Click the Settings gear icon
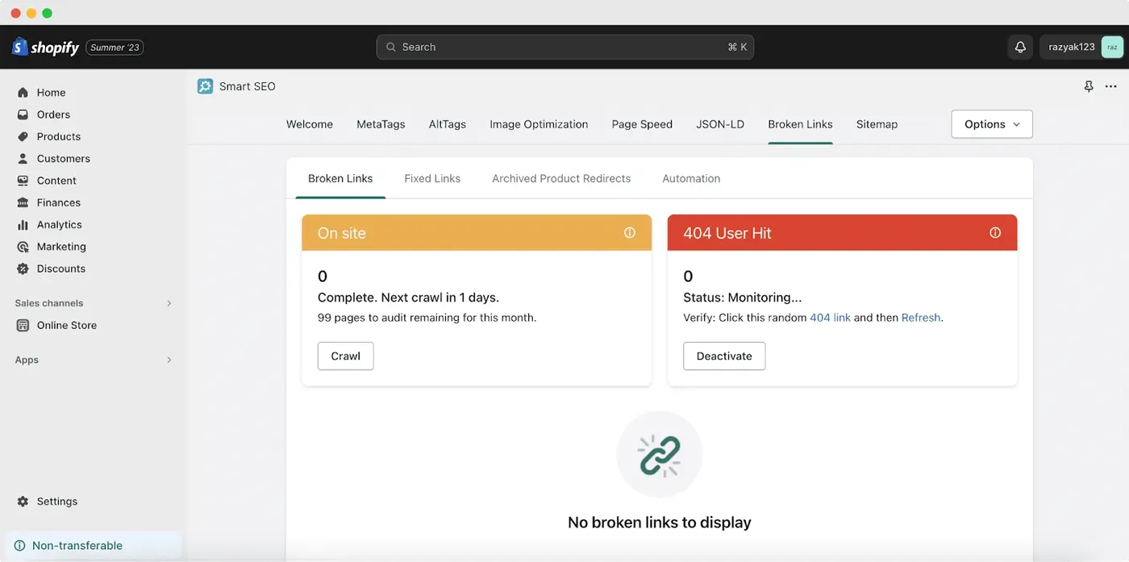Image resolution: width=1129 pixels, height=562 pixels. point(23,502)
